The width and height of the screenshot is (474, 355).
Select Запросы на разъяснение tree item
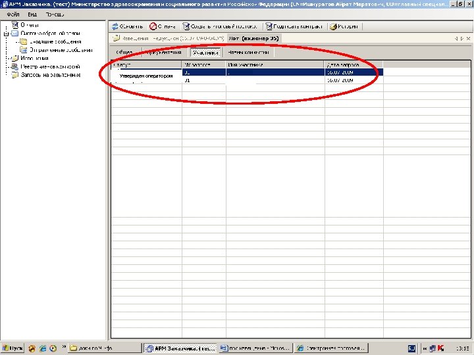pos(51,75)
